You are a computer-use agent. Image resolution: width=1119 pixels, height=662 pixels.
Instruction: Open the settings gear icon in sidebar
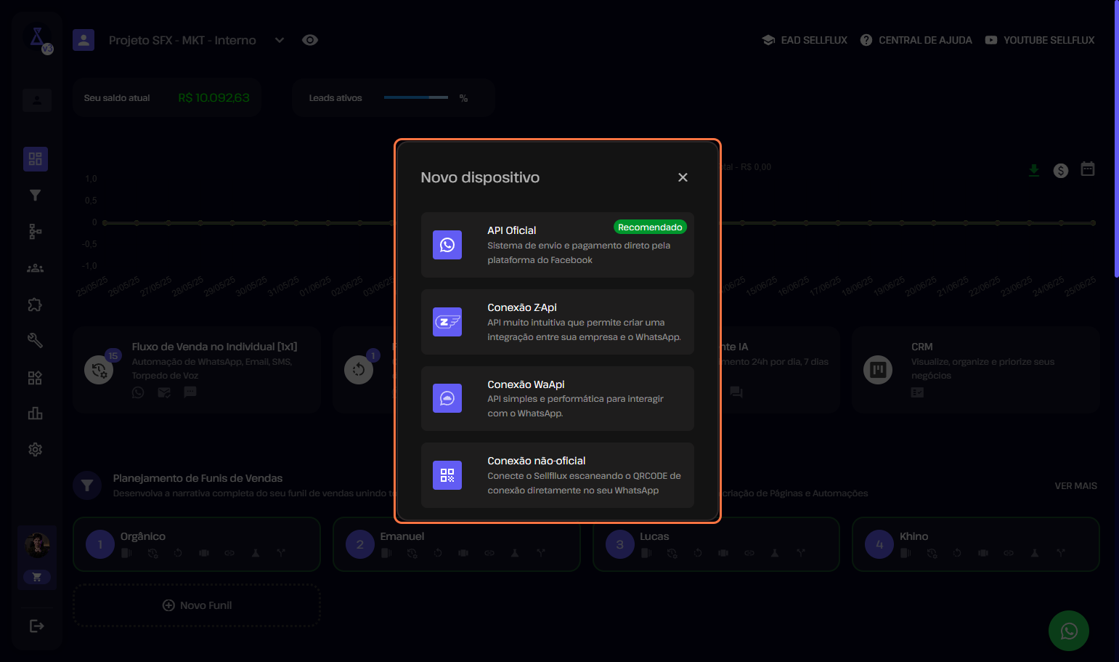point(35,450)
